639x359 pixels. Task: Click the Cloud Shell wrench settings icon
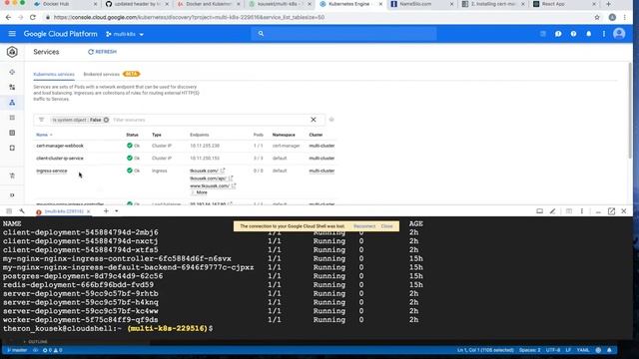(x=22, y=211)
